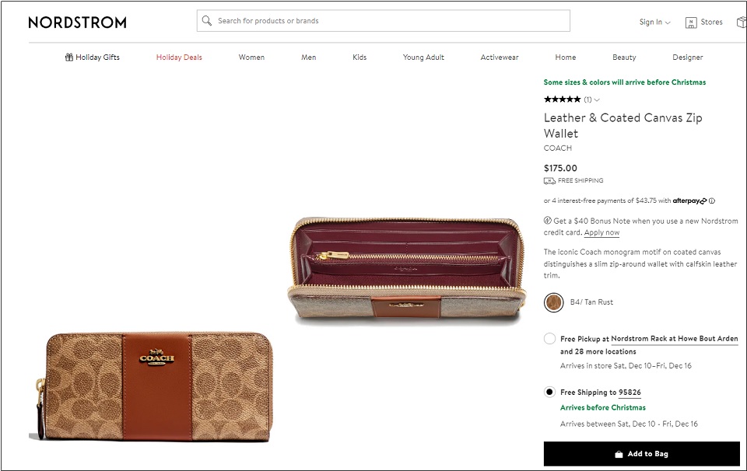Expand the reviews count chevron

click(597, 100)
